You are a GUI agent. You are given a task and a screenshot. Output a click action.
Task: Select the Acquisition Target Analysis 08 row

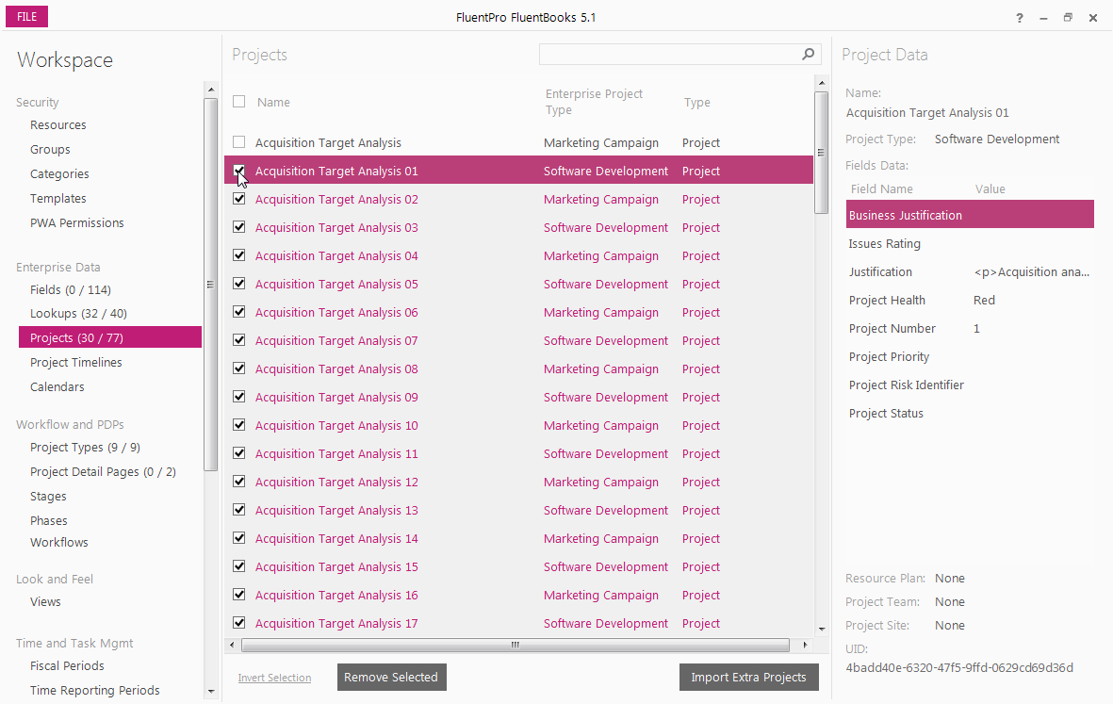coord(519,368)
